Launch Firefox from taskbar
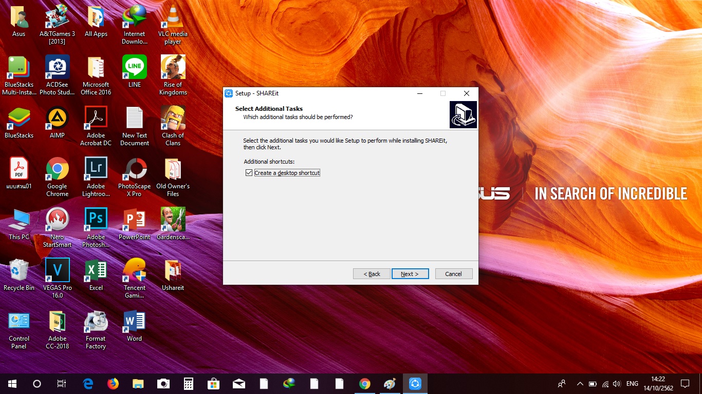Screen dimensions: 702x394 pyautogui.click(x=113, y=384)
